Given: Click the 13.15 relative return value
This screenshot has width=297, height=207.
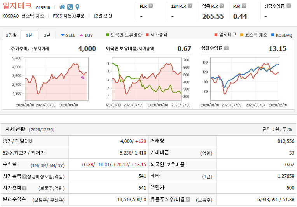Looking at the screenshot, I should coord(278,49).
